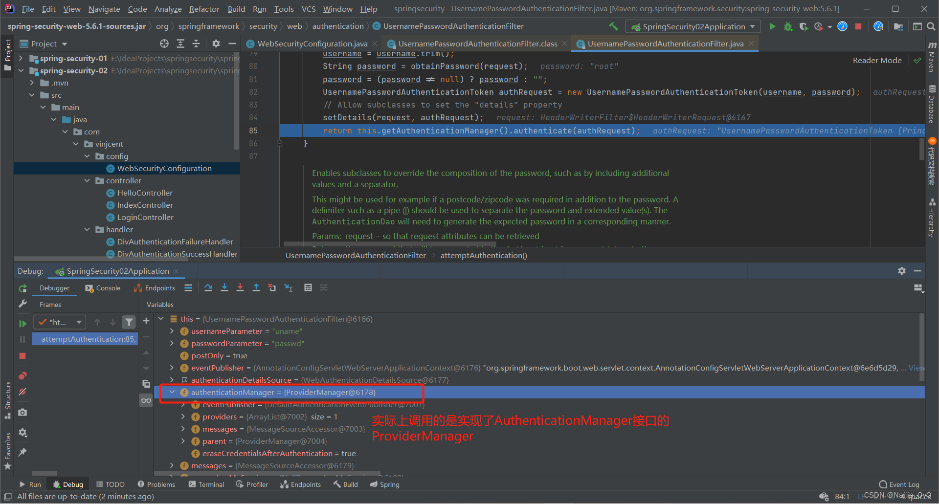Open the VCS menu
939x504 pixels.
click(x=308, y=9)
